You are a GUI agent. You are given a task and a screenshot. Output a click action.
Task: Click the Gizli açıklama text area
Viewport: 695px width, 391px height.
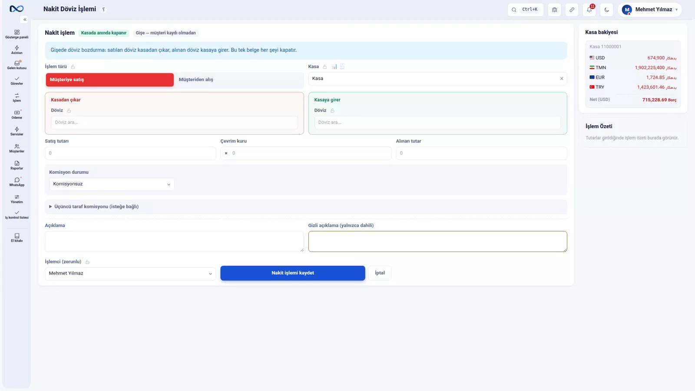[437, 242]
